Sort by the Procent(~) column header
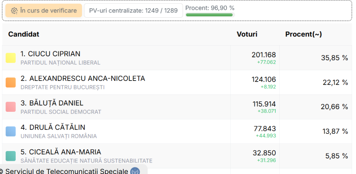Viewport: 356px width, 174px height. pos(303,34)
